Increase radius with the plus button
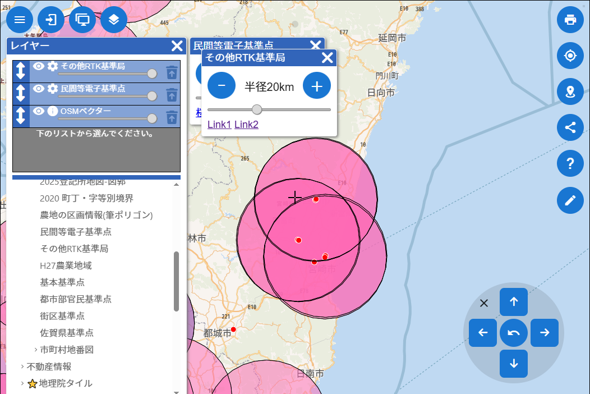This screenshot has height=394, width=590. click(x=317, y=86)
